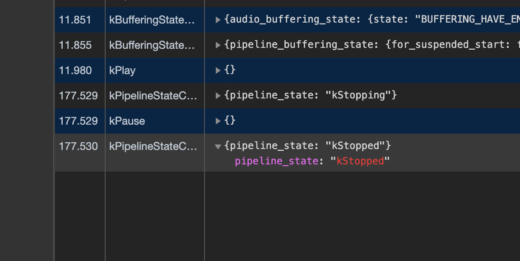Expand the empty object next to kPlay
This screenshot has height=261, width=520.
point(217,70)
